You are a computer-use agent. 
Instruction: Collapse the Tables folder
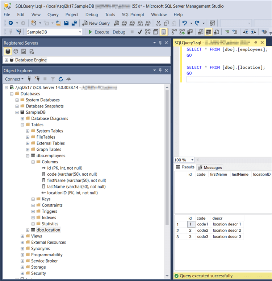coord(22,125)
